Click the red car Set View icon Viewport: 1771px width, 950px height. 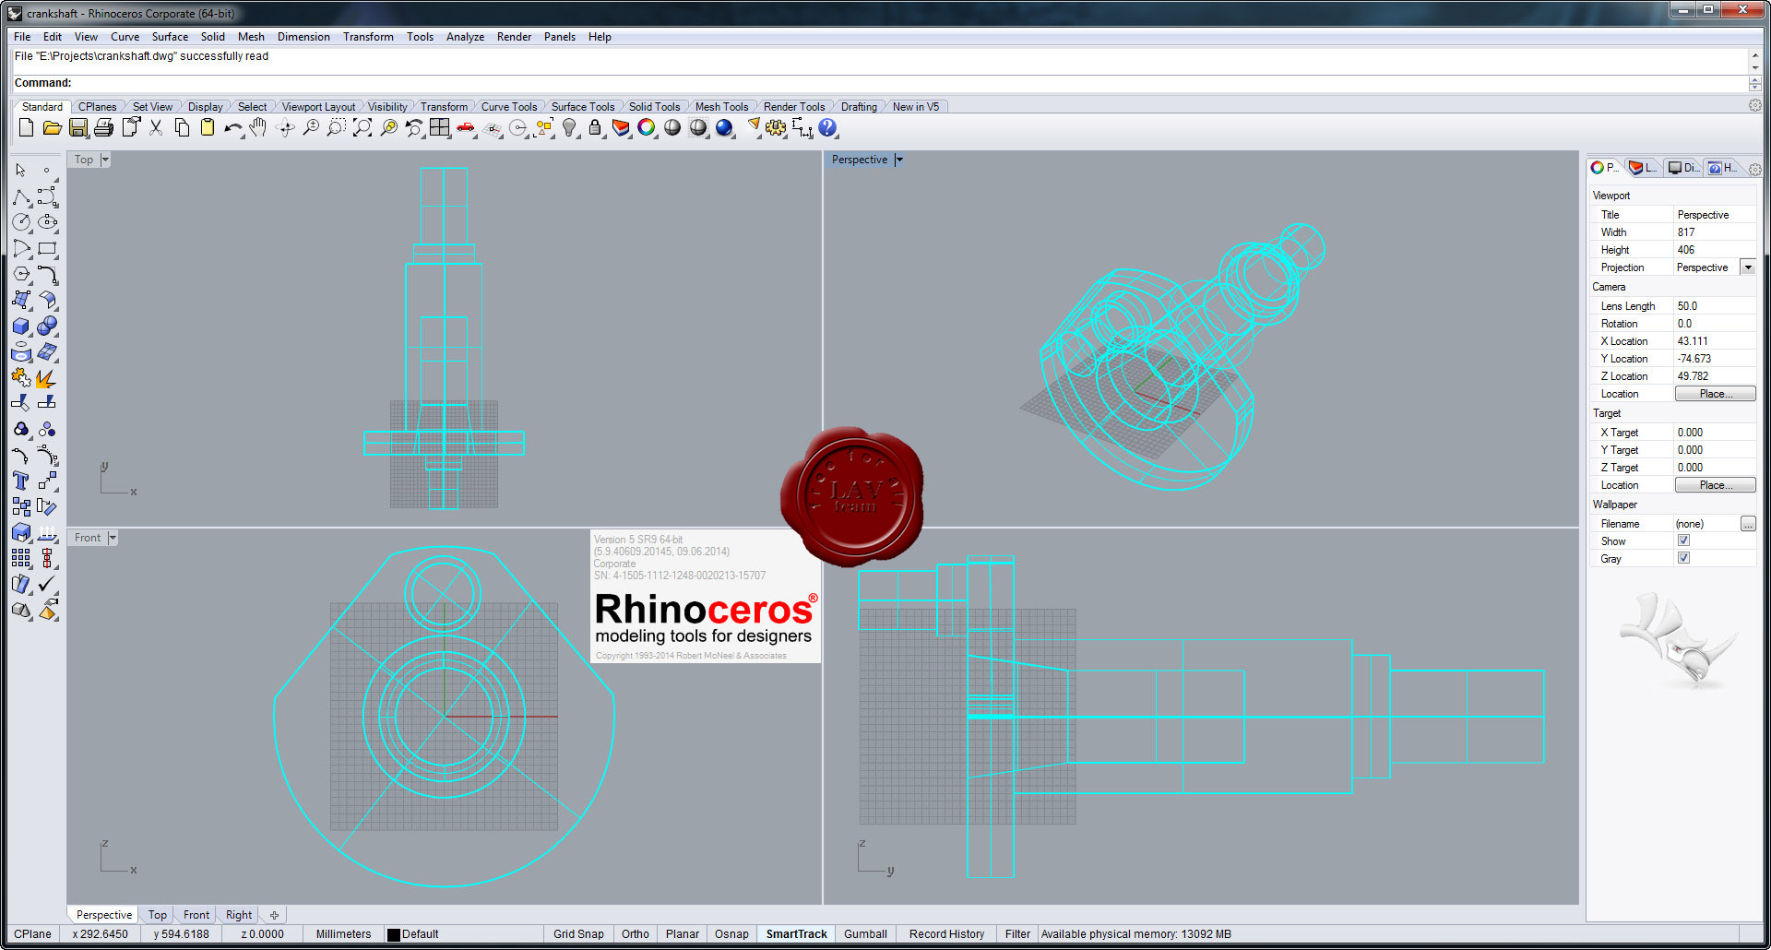(x=466, y=128)
